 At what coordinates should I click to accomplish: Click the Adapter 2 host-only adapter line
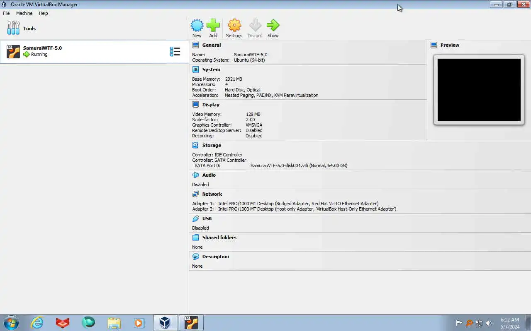coord(294,209)
